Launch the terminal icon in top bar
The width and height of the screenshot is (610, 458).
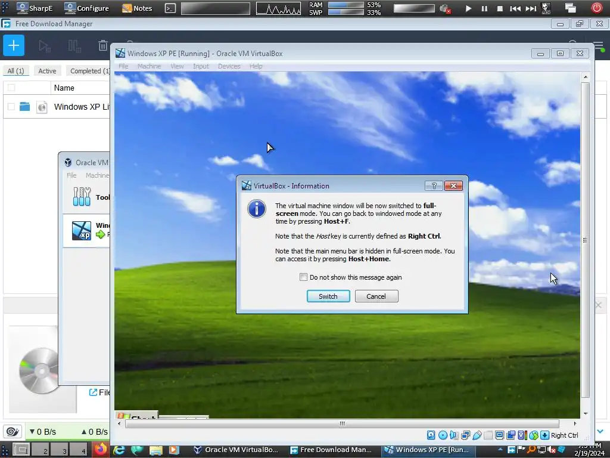coord(170,8)
